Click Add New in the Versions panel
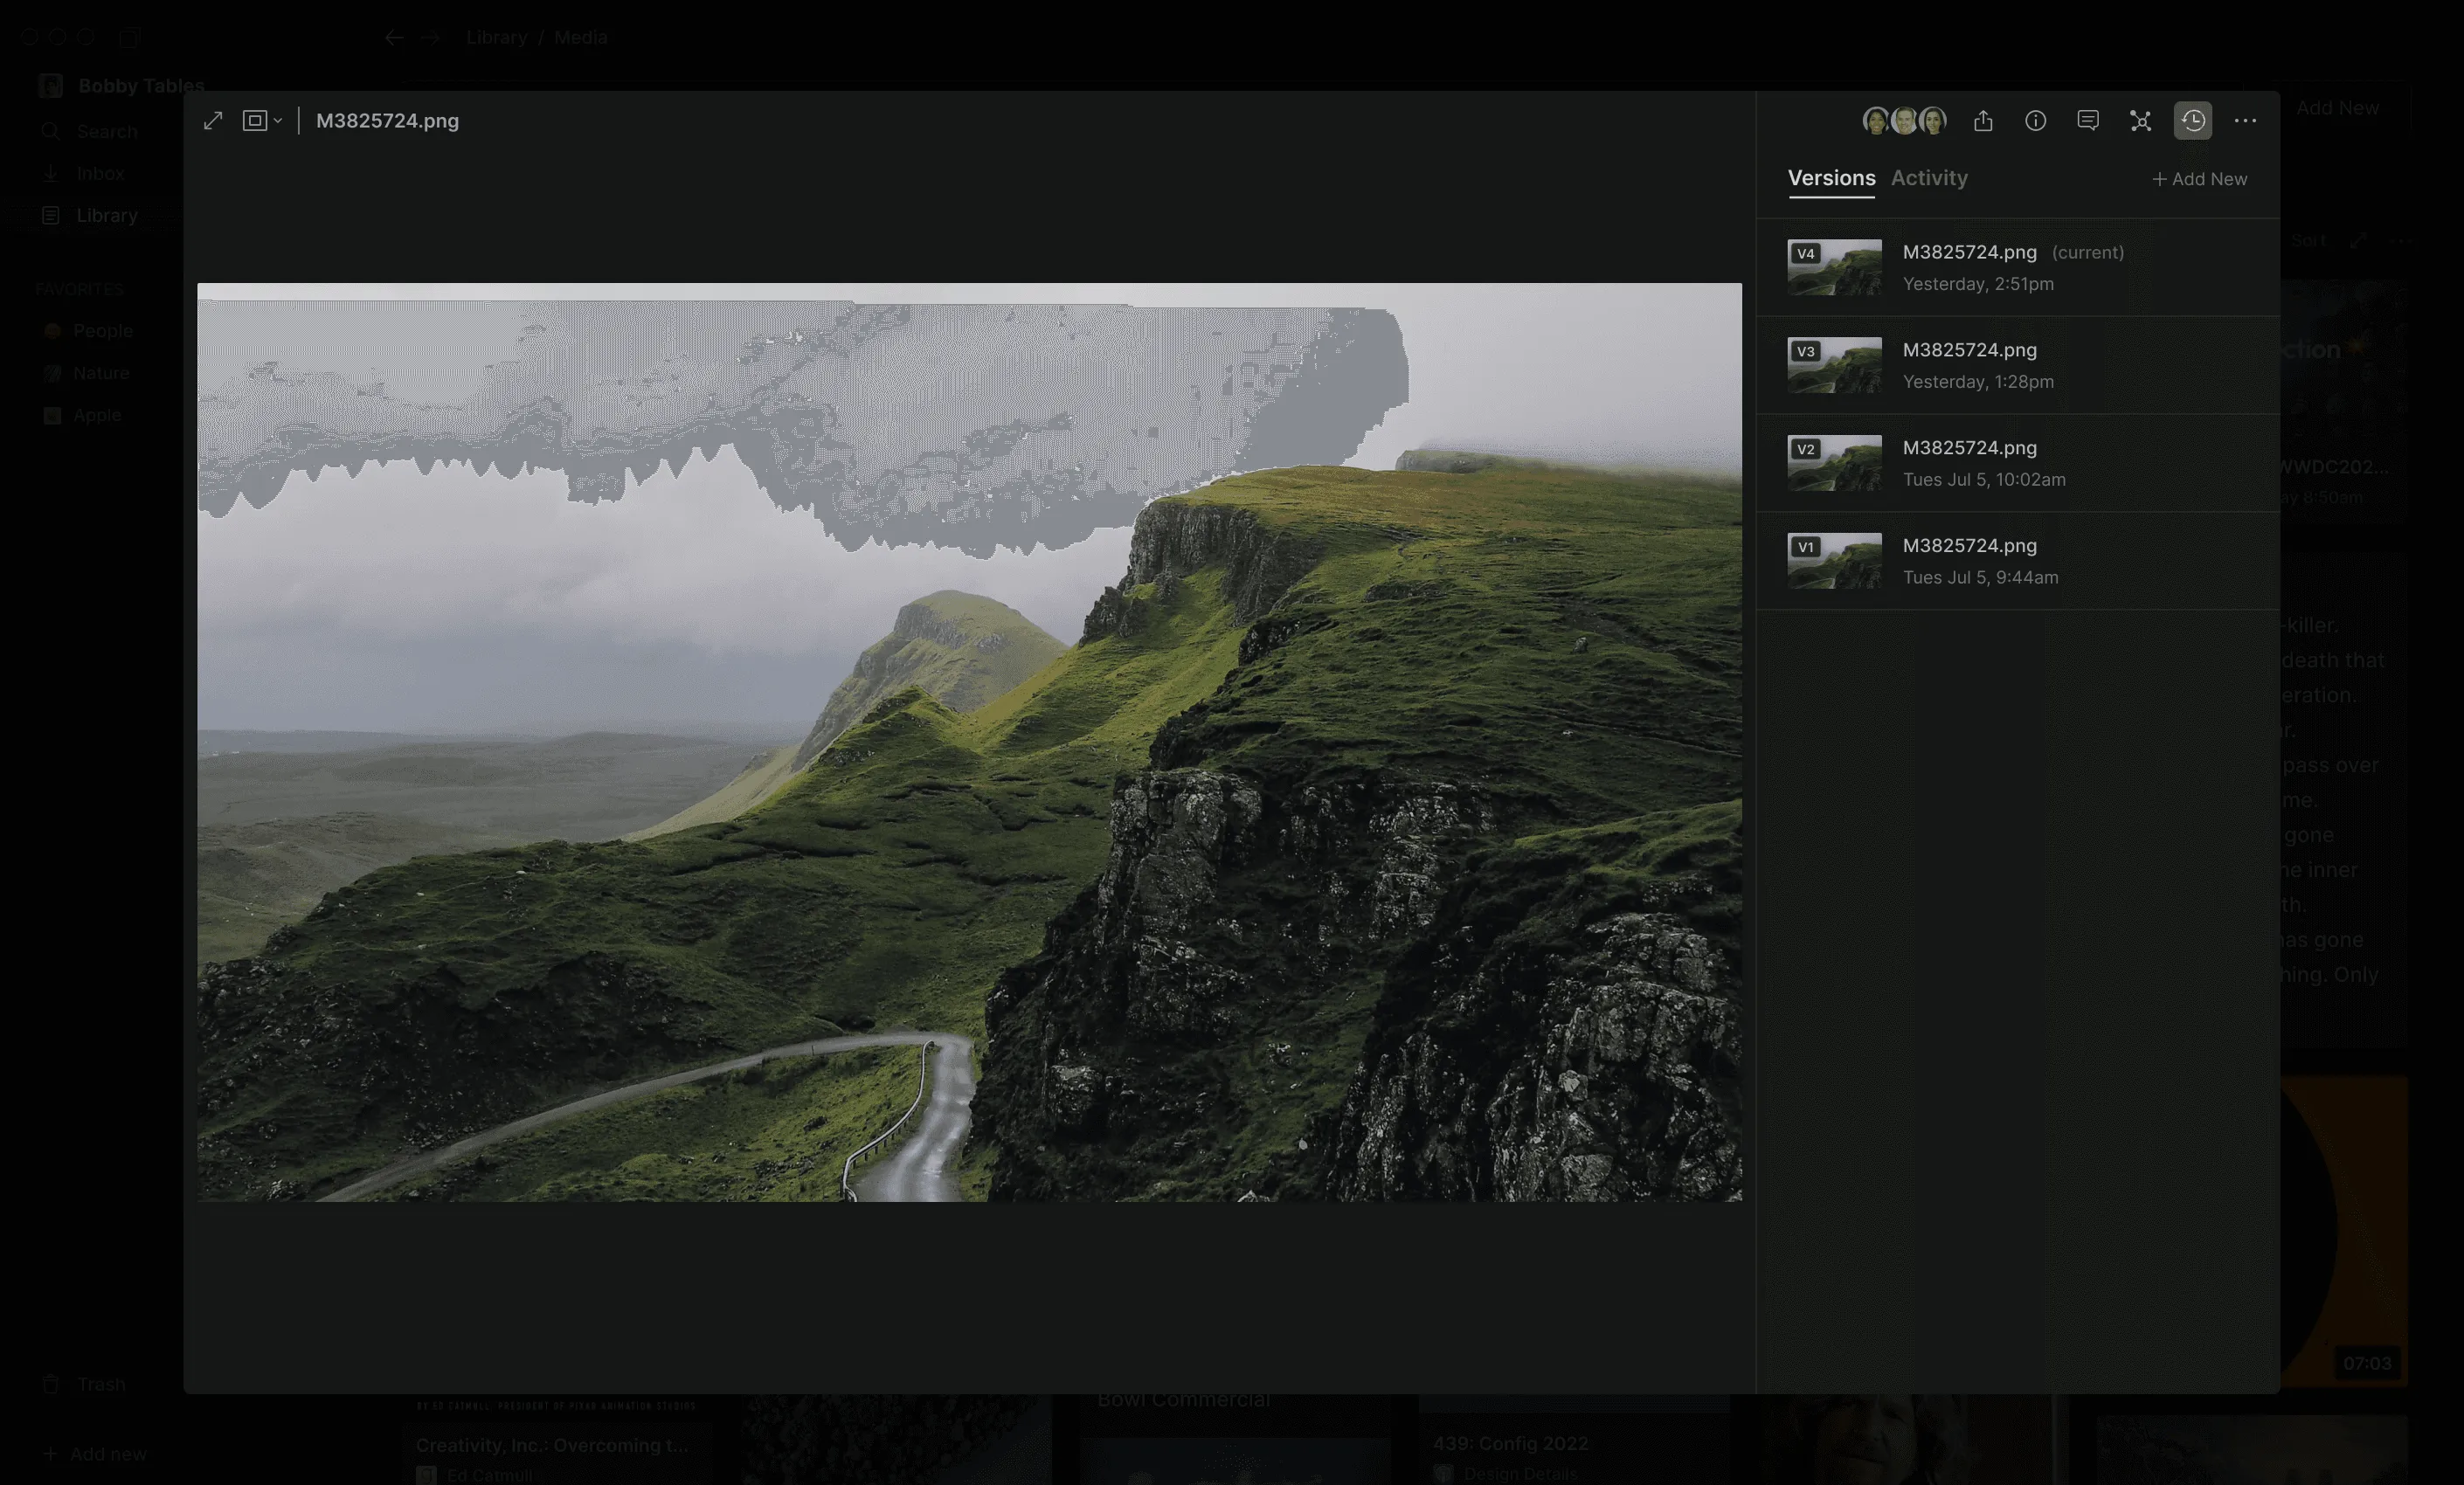Screen dimensions: 2464x1485 pos(2199,179)
